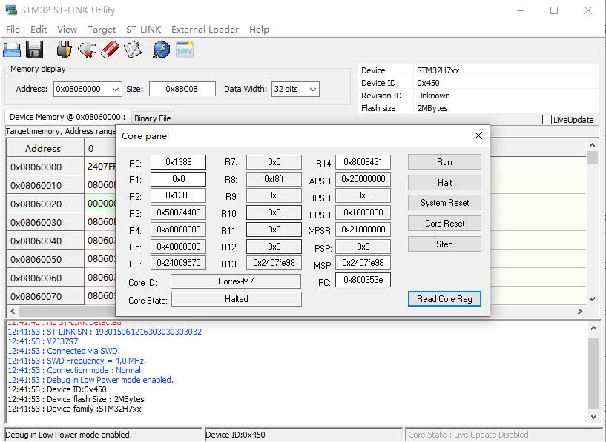Click the Core State field showing Halted
Screen dimensions: 606x442
point(236,299)
